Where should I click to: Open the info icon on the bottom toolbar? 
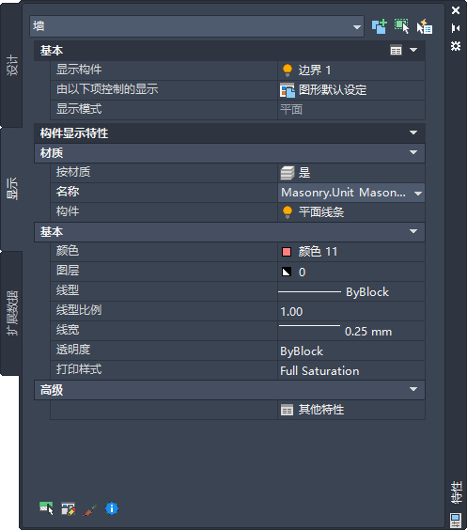tap(112, 508)
